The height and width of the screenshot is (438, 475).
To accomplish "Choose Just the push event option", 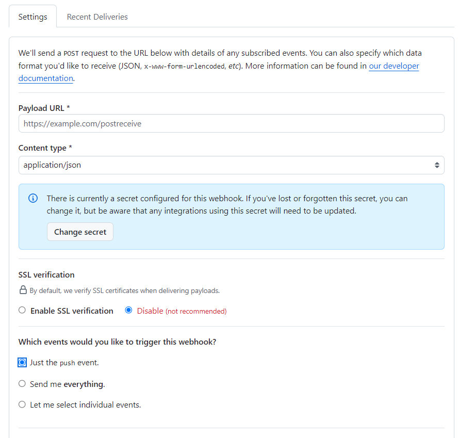I will click(x=22, y=363).
